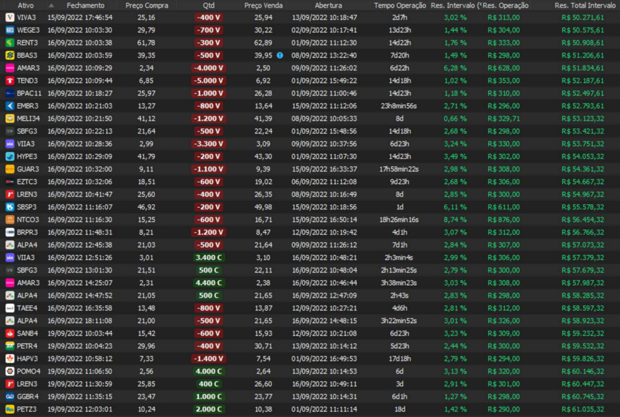Screen dimensions: 620x417
Task: Click the blue info icon in BBAS3 row
Action: click(280, 56)
